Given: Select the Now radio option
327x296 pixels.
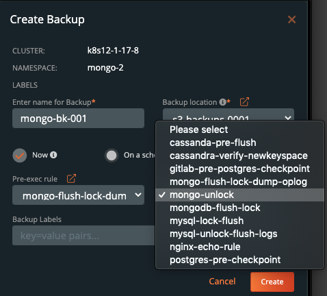Looking at the screenshot, I should [20, 156].
